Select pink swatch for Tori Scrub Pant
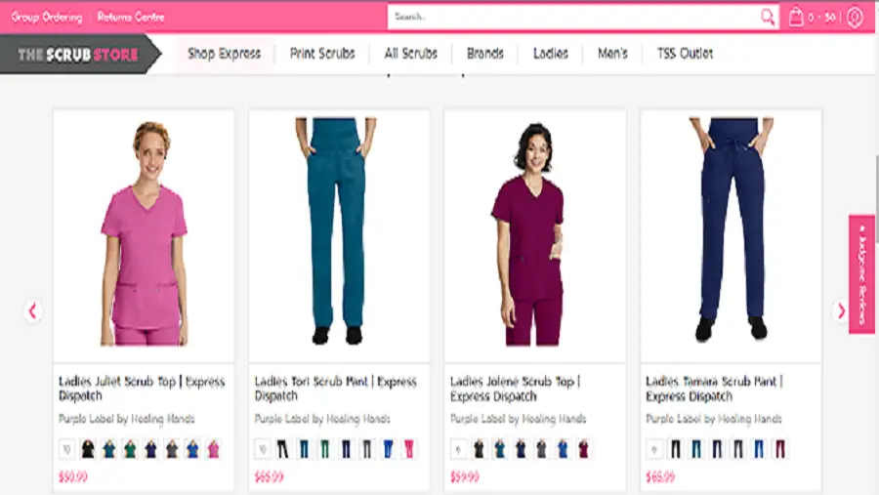879x495 pixels. [x=408, y=449]
